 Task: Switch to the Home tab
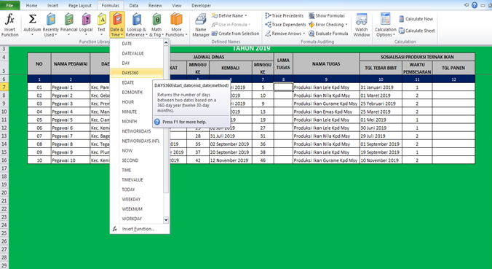click(x=31, y=5)
